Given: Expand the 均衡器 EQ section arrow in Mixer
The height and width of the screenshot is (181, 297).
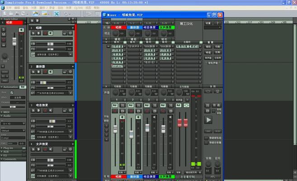Looking at the screenshot, I should click(x=106, y=86).
